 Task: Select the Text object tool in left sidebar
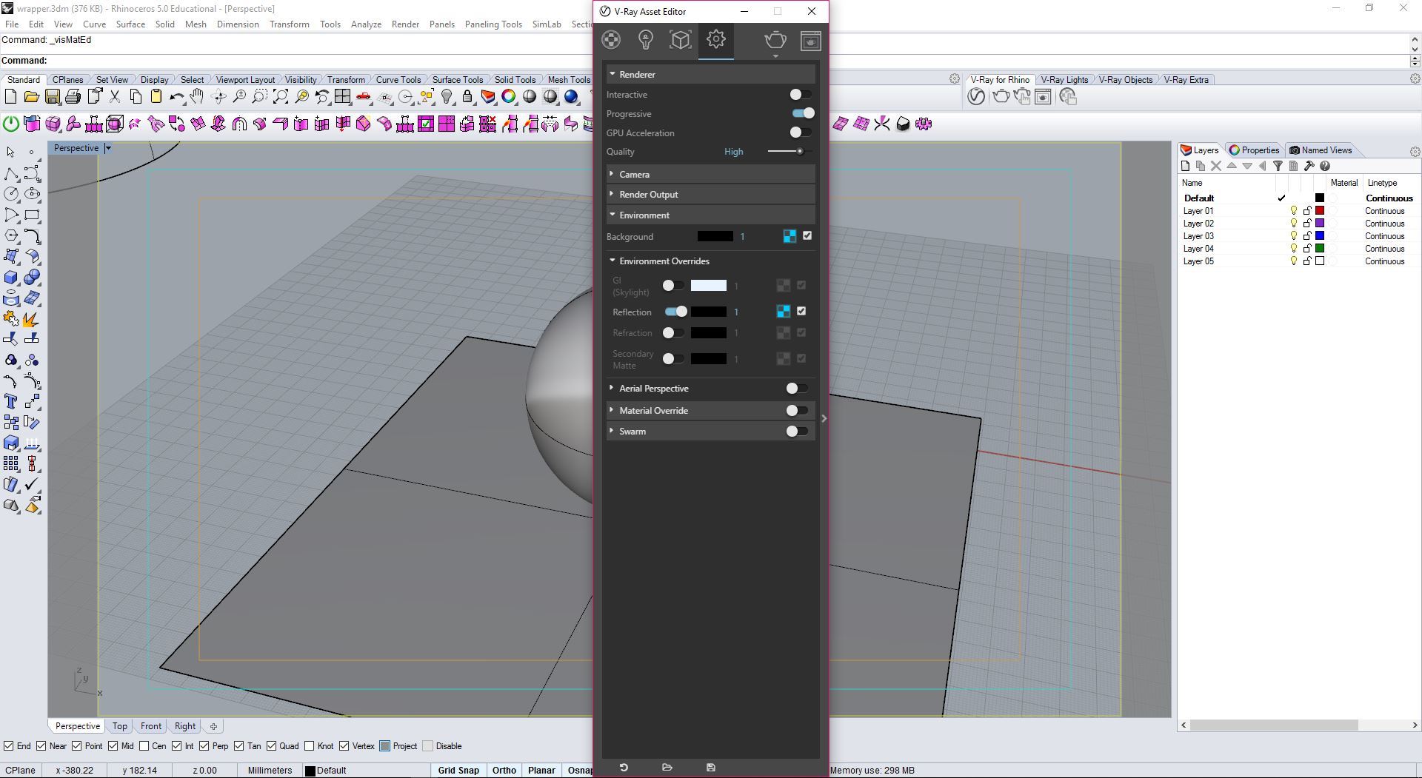click(11, 401)
